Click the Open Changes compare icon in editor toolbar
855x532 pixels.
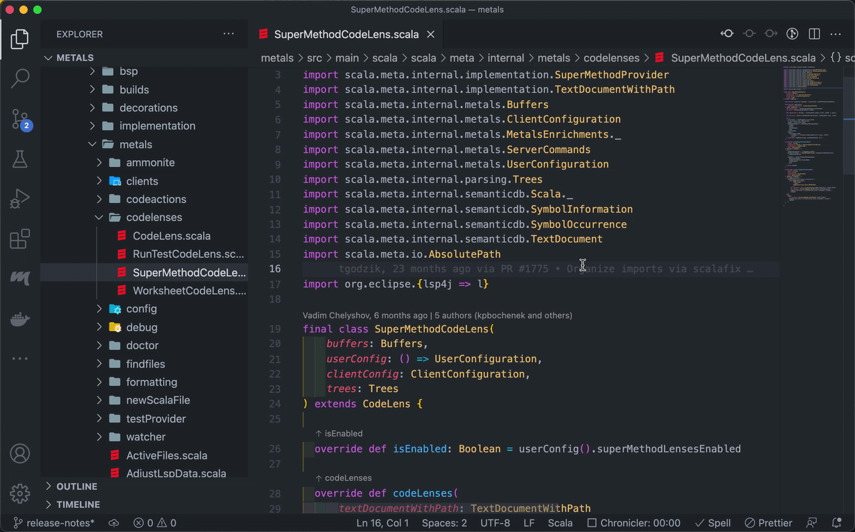[x=727, y=34]
